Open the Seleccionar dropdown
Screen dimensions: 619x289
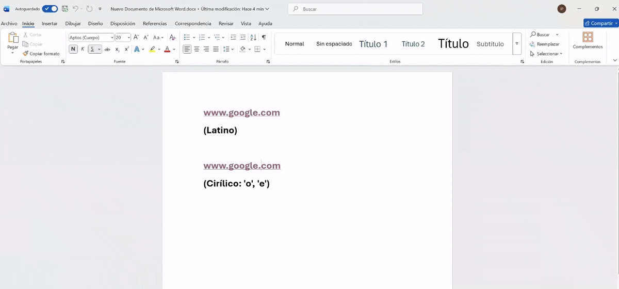(546, 54)
